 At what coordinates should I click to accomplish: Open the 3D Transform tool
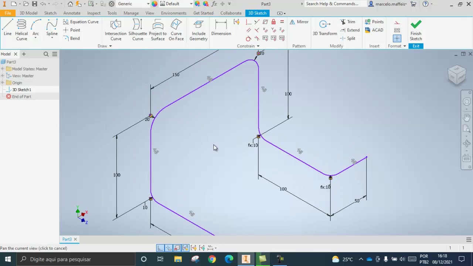click(x=325, y=28)
